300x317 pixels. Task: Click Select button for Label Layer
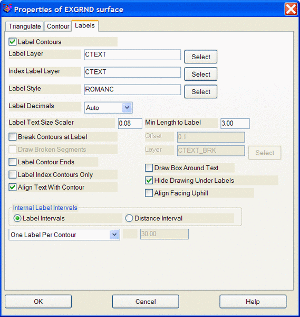pos(201,57)
